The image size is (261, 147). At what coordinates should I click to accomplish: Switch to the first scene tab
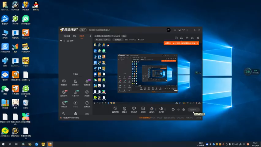[x=67, y=36]
